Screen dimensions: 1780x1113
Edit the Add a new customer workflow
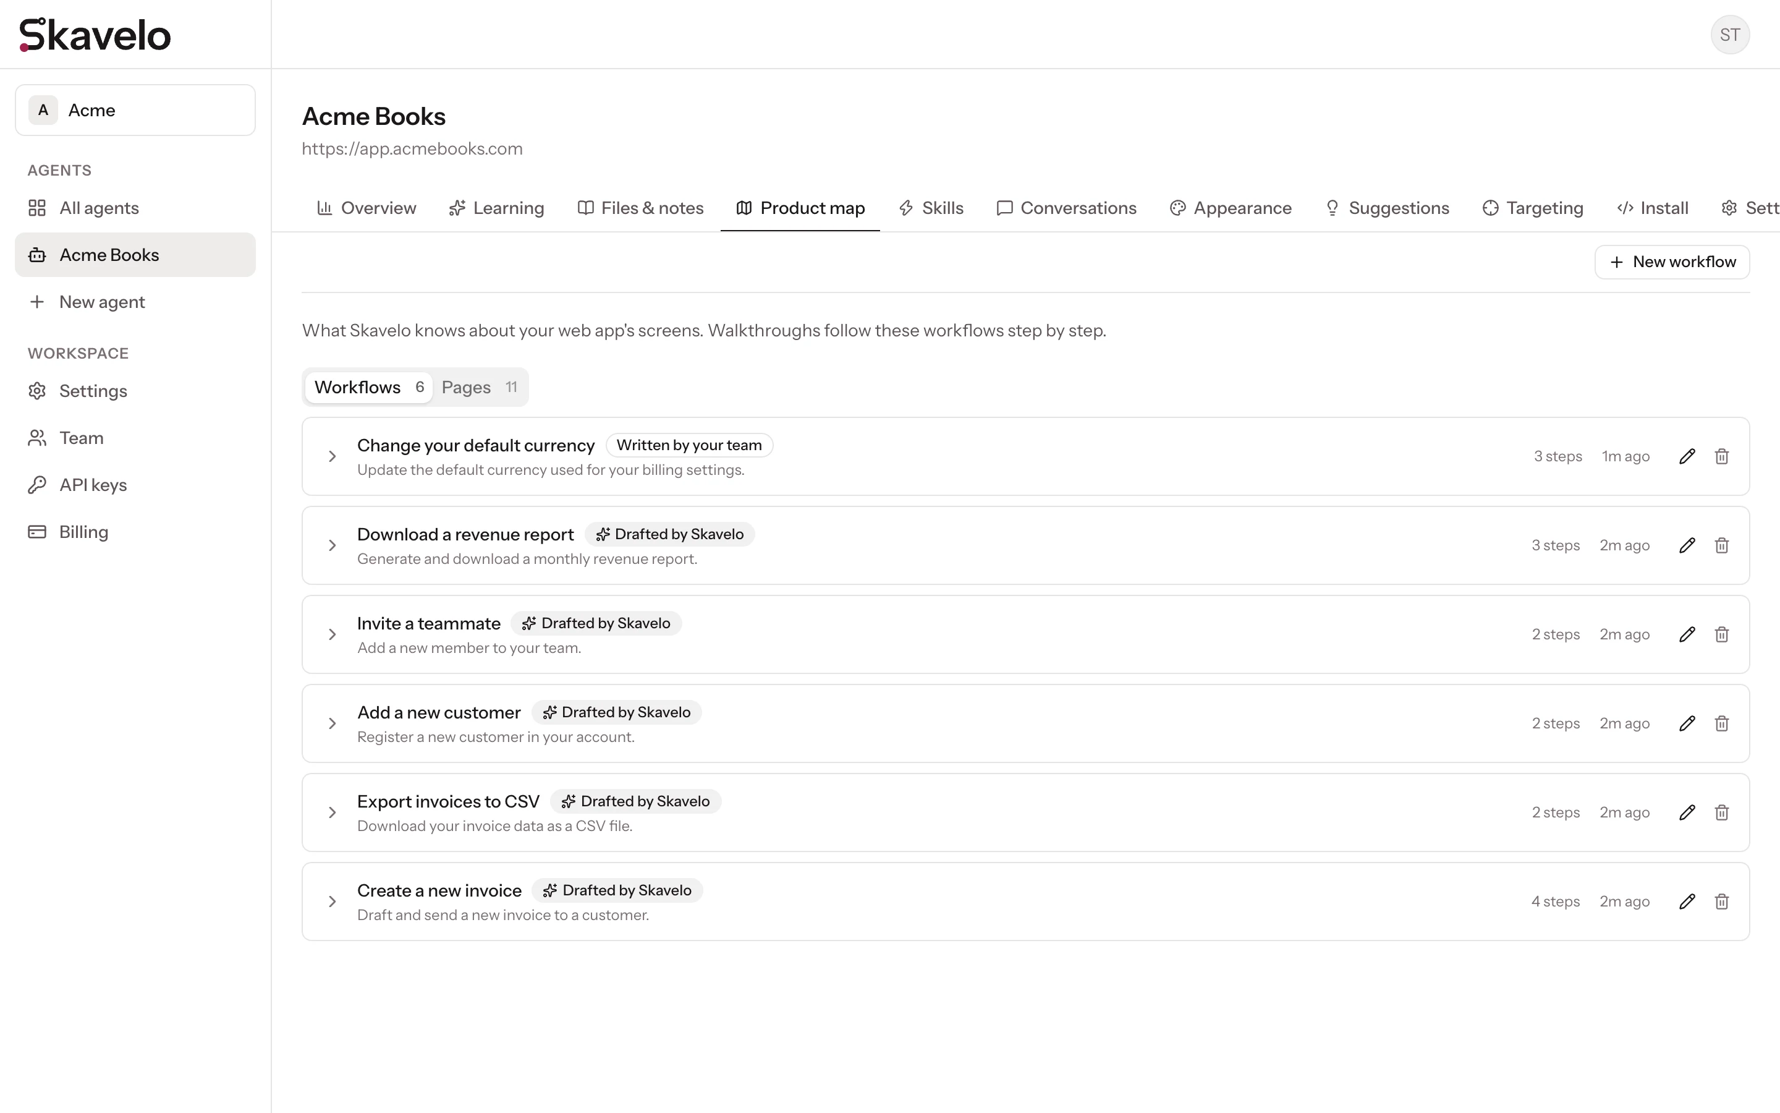click(x=1687, y=723)
